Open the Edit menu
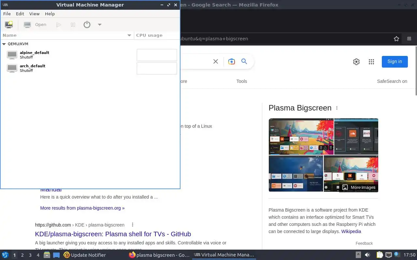This screenshot has height=260, width=417. point(20,14)
